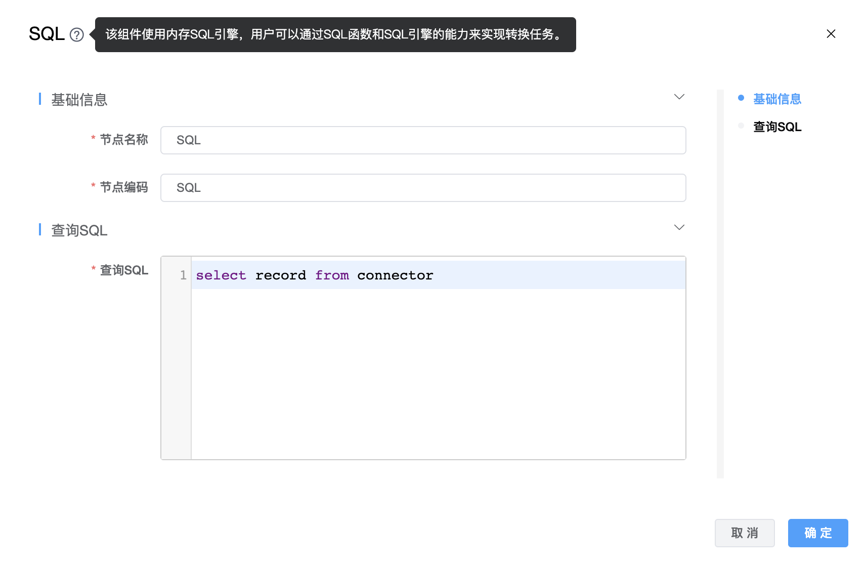Click the word 'record' in the SQL query
865x566 pixels.
280,275
